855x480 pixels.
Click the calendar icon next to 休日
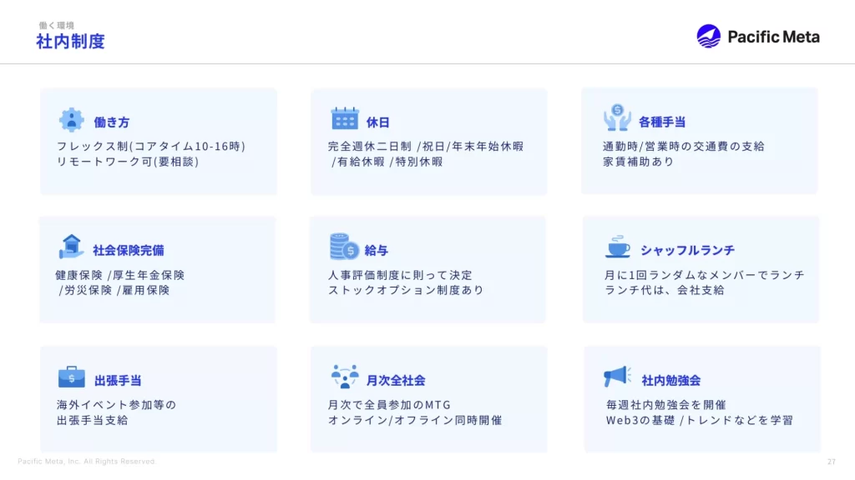tap(344, 119)
